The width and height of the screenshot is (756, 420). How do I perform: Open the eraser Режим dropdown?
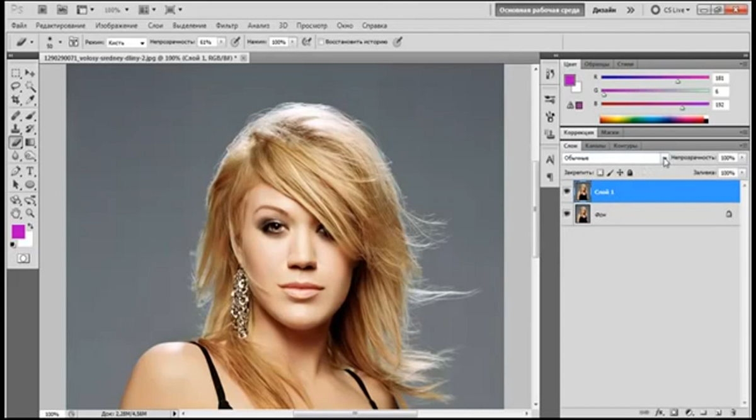coord(127,42)
